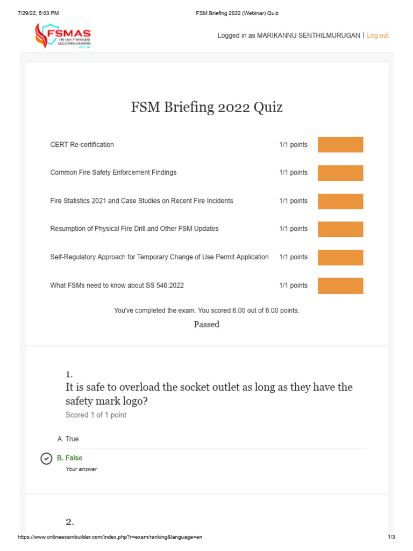Click Self-Regulatory Approach for Temporary Change label
Screen dimensions: 413x551
159,257
